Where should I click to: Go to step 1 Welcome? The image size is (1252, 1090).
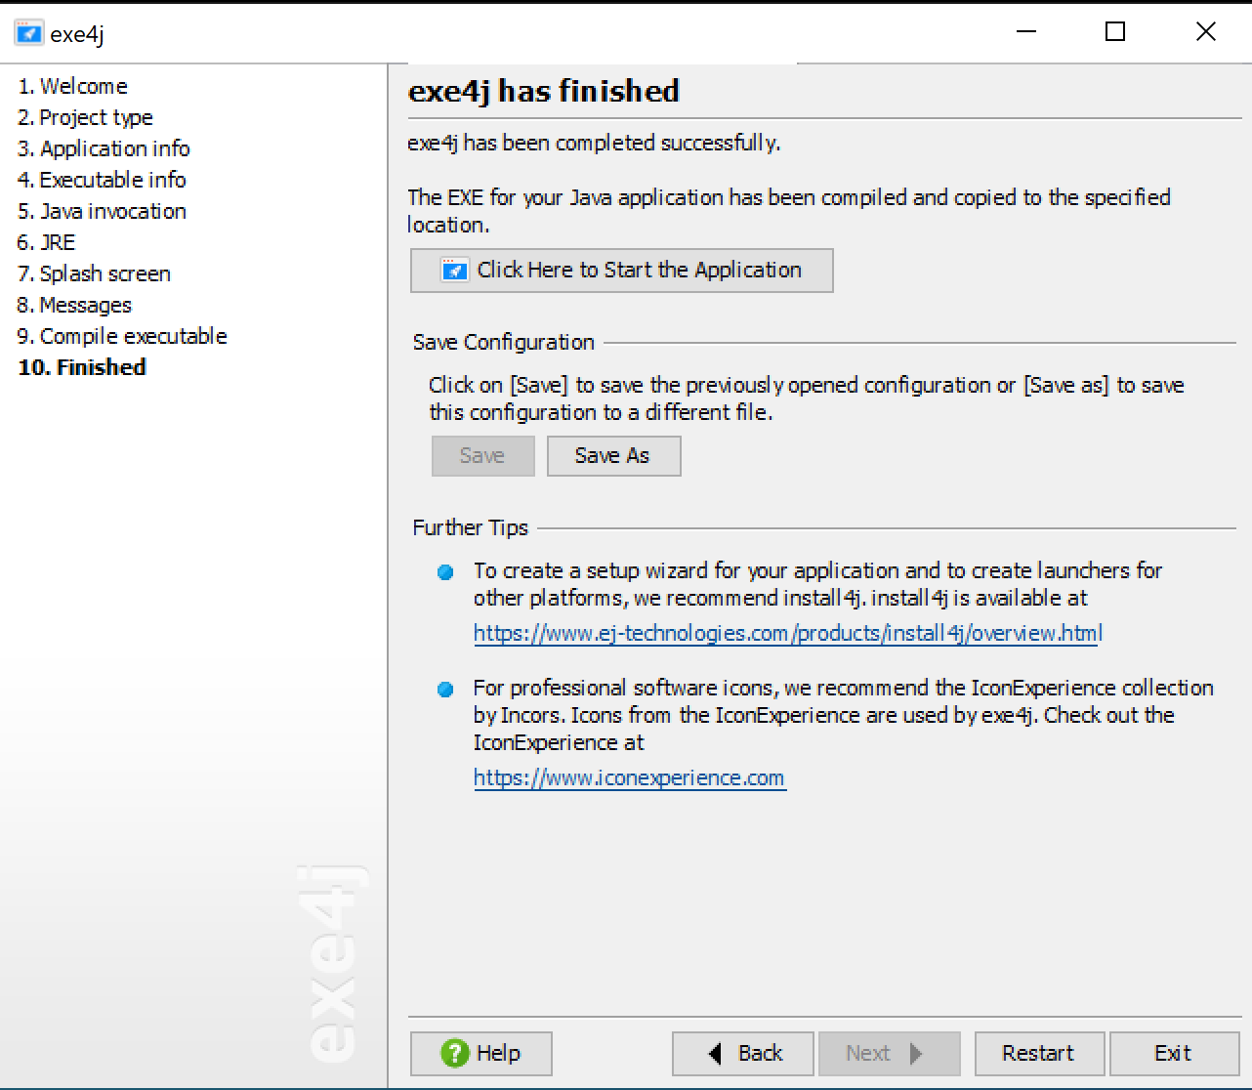point(73,86)
